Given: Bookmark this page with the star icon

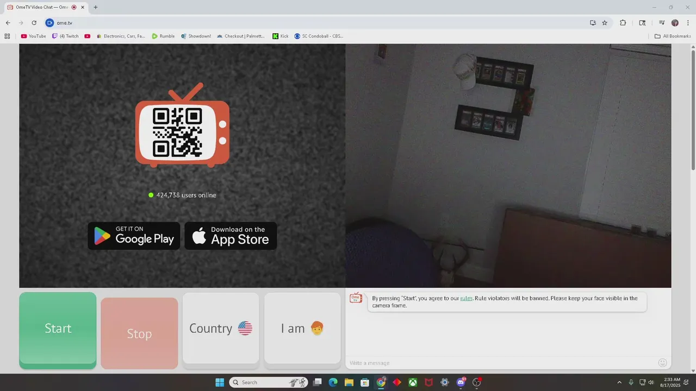Looking at the screenshot, I should [605, 23].
